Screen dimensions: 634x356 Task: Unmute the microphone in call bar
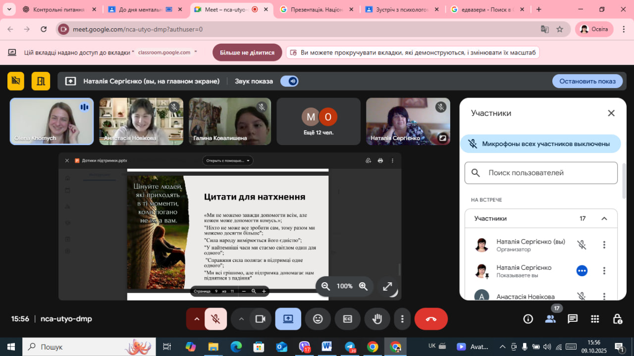(215, 319)
